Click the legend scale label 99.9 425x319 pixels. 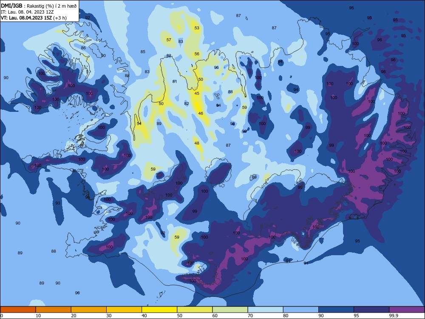tap(393, 316)
